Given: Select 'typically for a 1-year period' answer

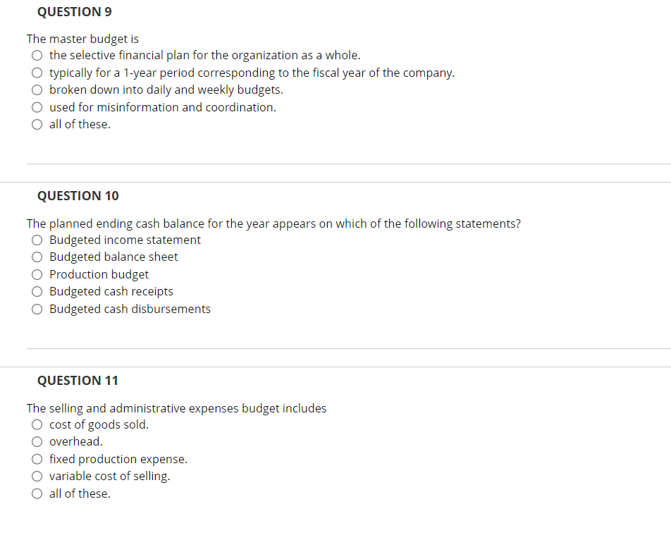Looking at the screenshot, I should pyautogui.click(x=37, y=73).
